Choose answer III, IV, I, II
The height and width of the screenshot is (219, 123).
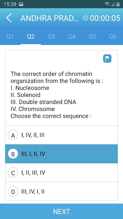61,191
